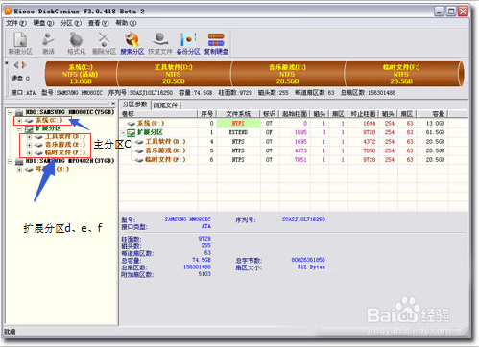
Task: Click HD0 hard disk icon in tree
Action: [19, 112]
